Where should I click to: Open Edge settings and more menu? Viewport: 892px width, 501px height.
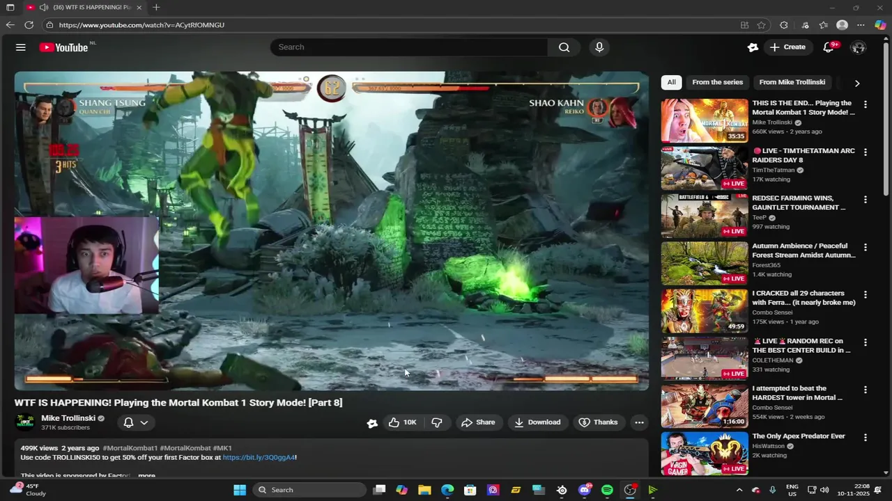click(861, 25)
